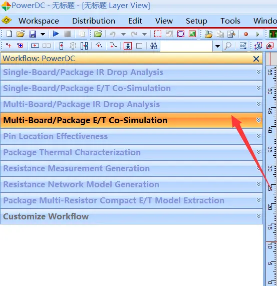Screen dimensions: 277x286
Task: Open the save options dropdown arrow
Action: pos(43,34)
